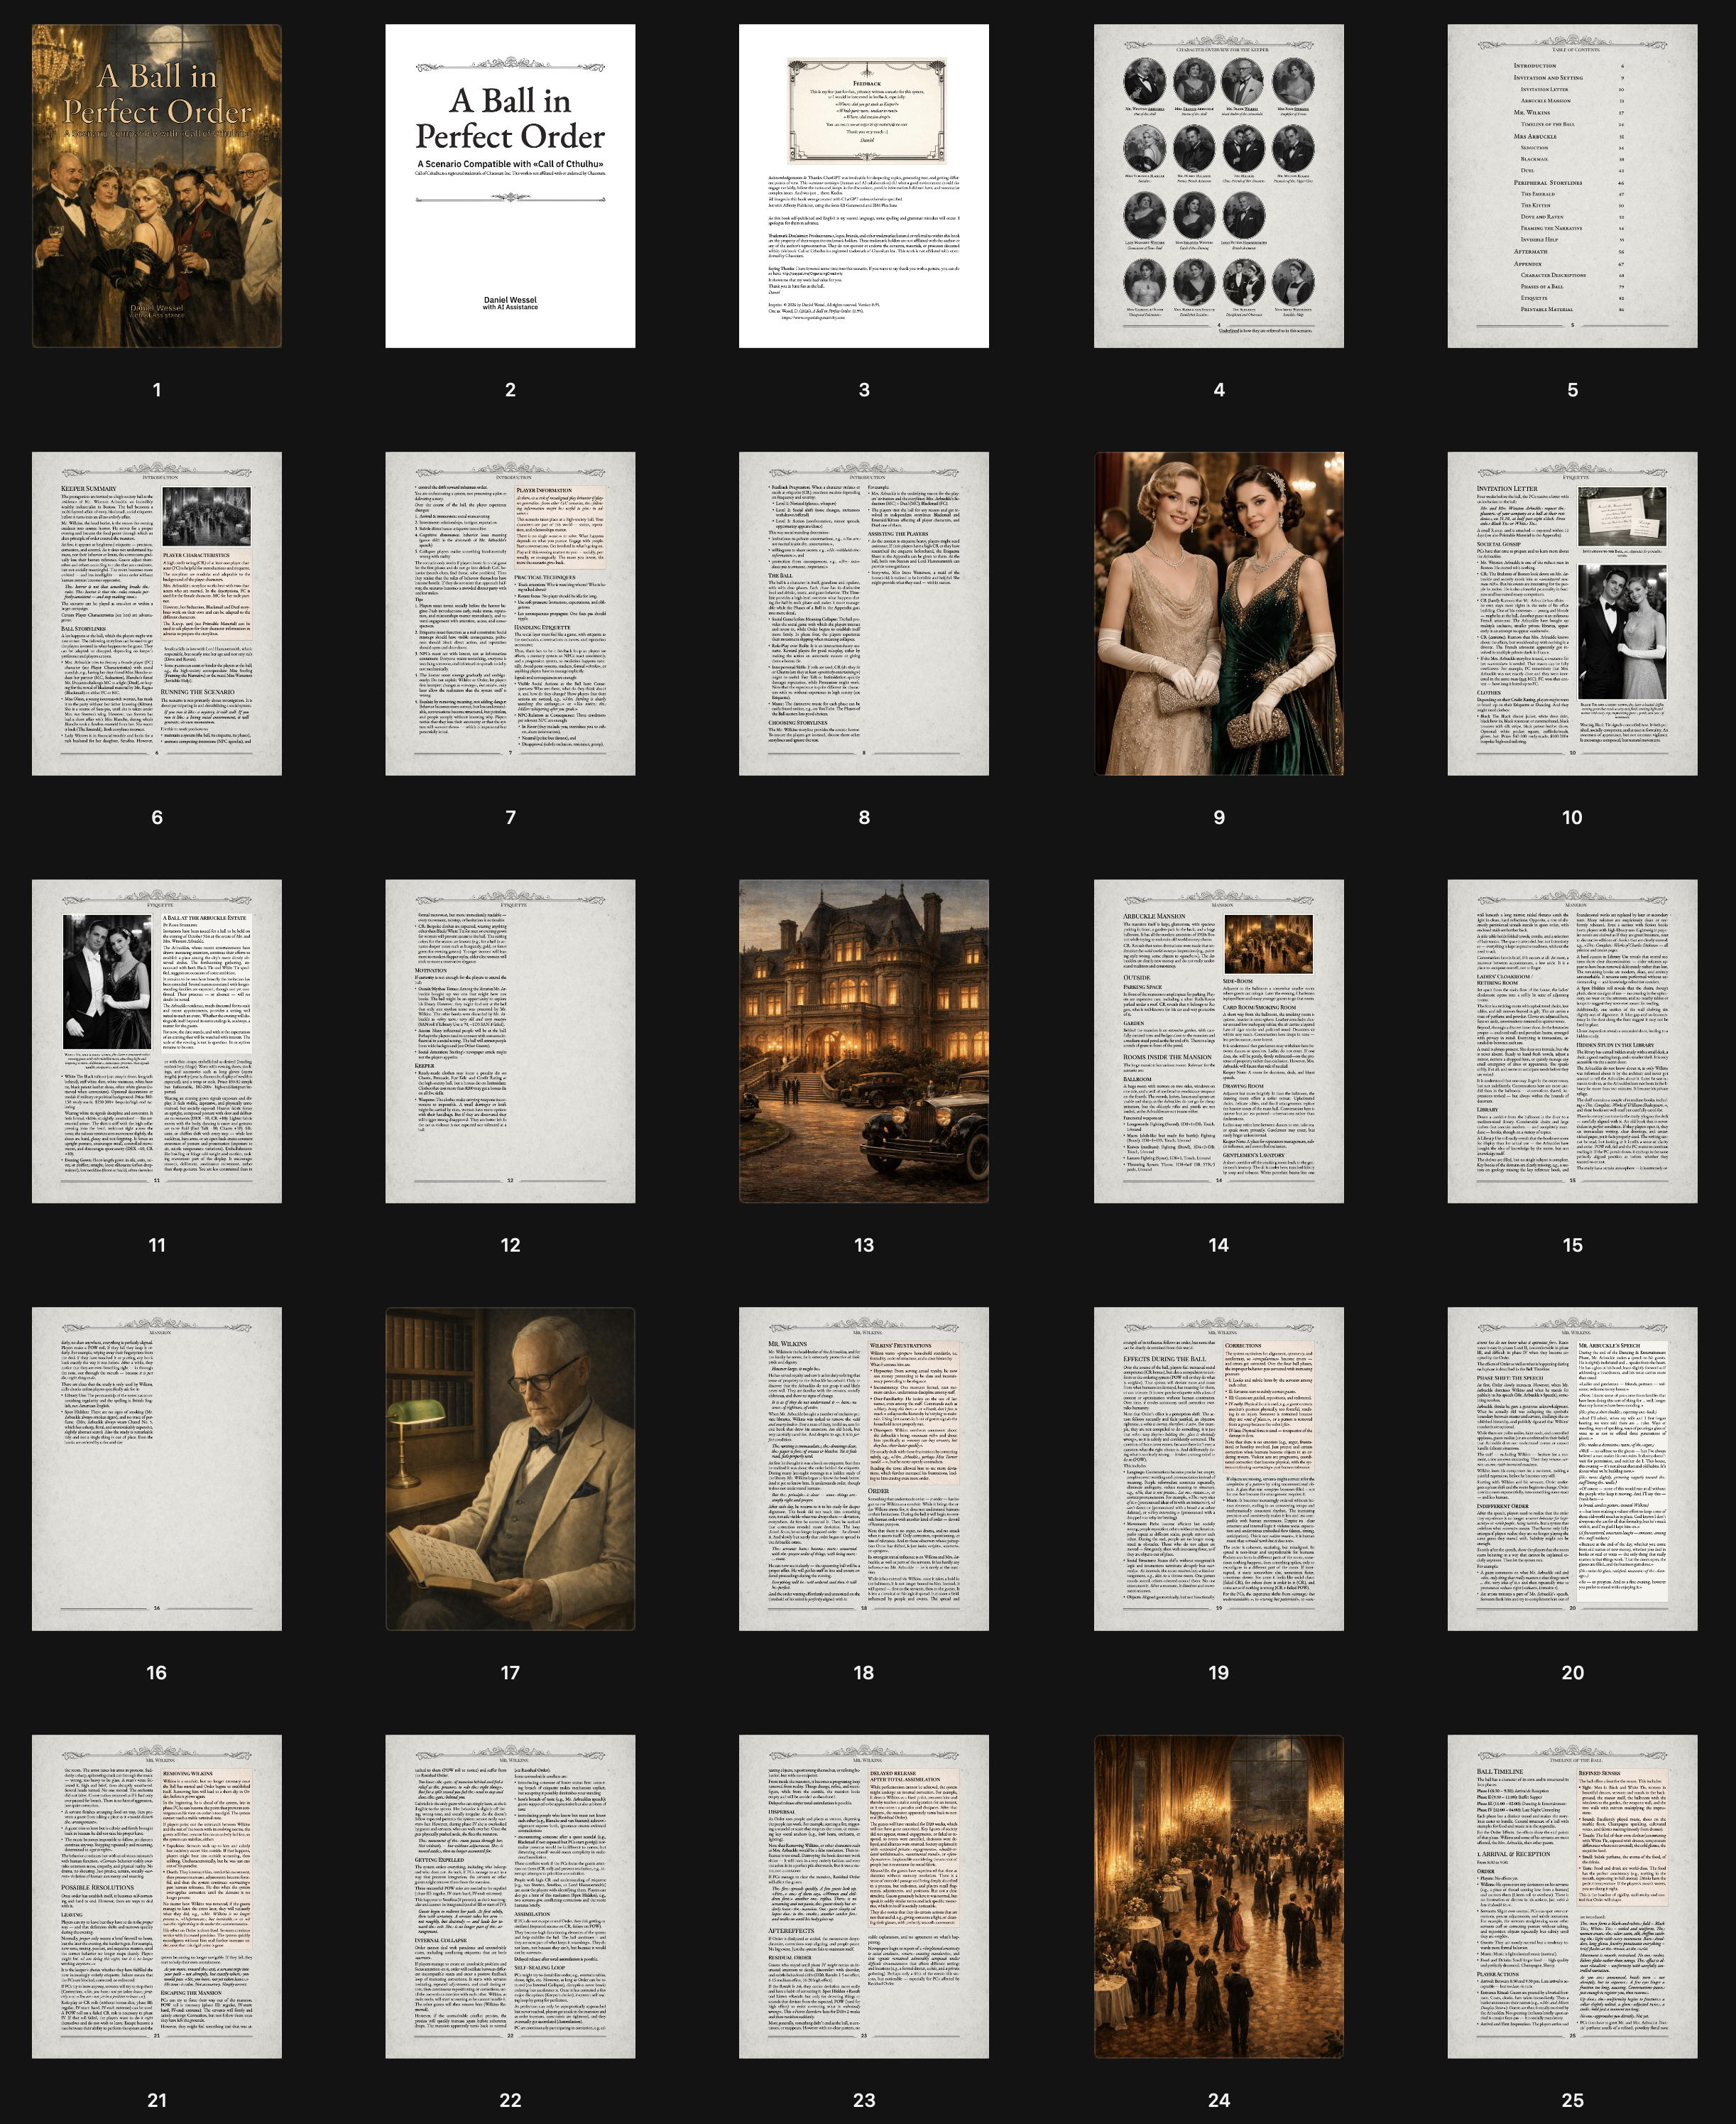Image resolution: width=1736 pixels, height=2124 pixels.
Task: Select page 16 mostly blank page thumbnail
Action: coord(156,1469)
